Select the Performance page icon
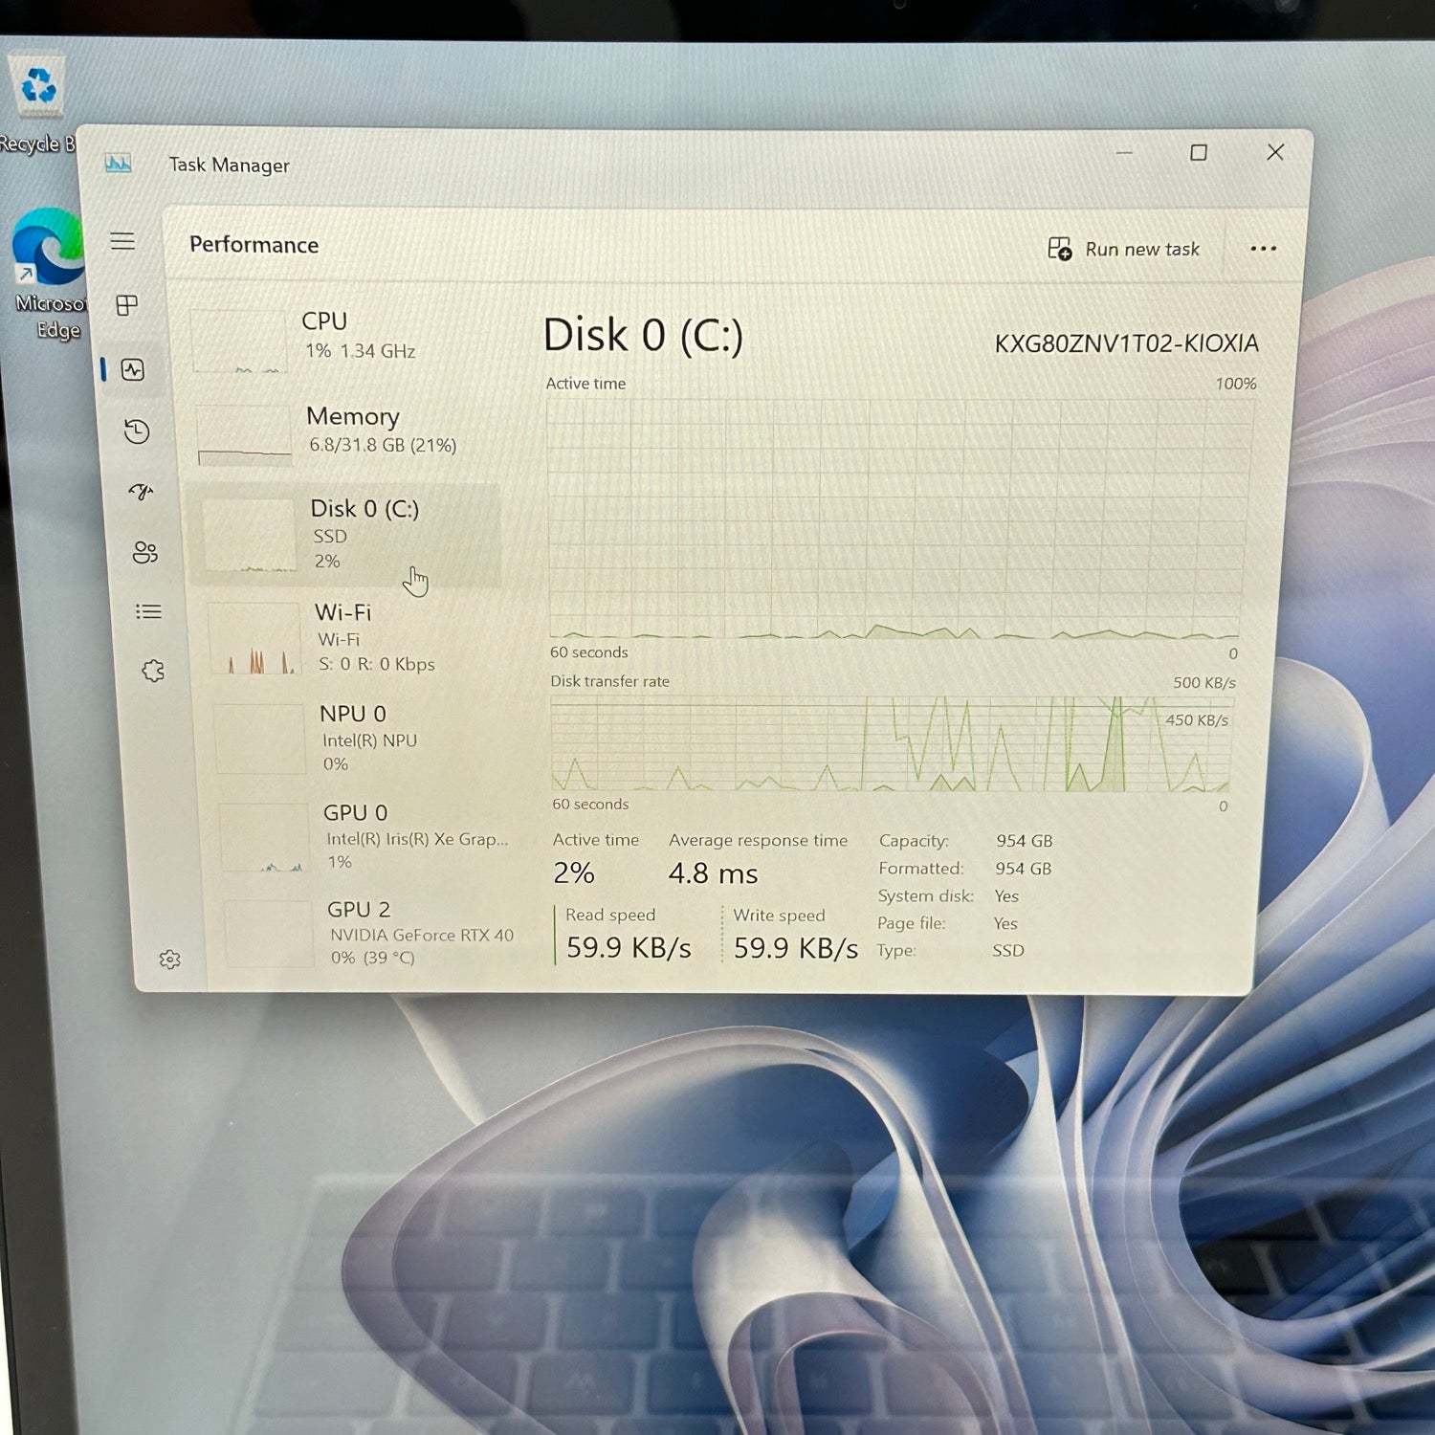The width and height of the screenshot is (1435, 1435). [133, 370]
